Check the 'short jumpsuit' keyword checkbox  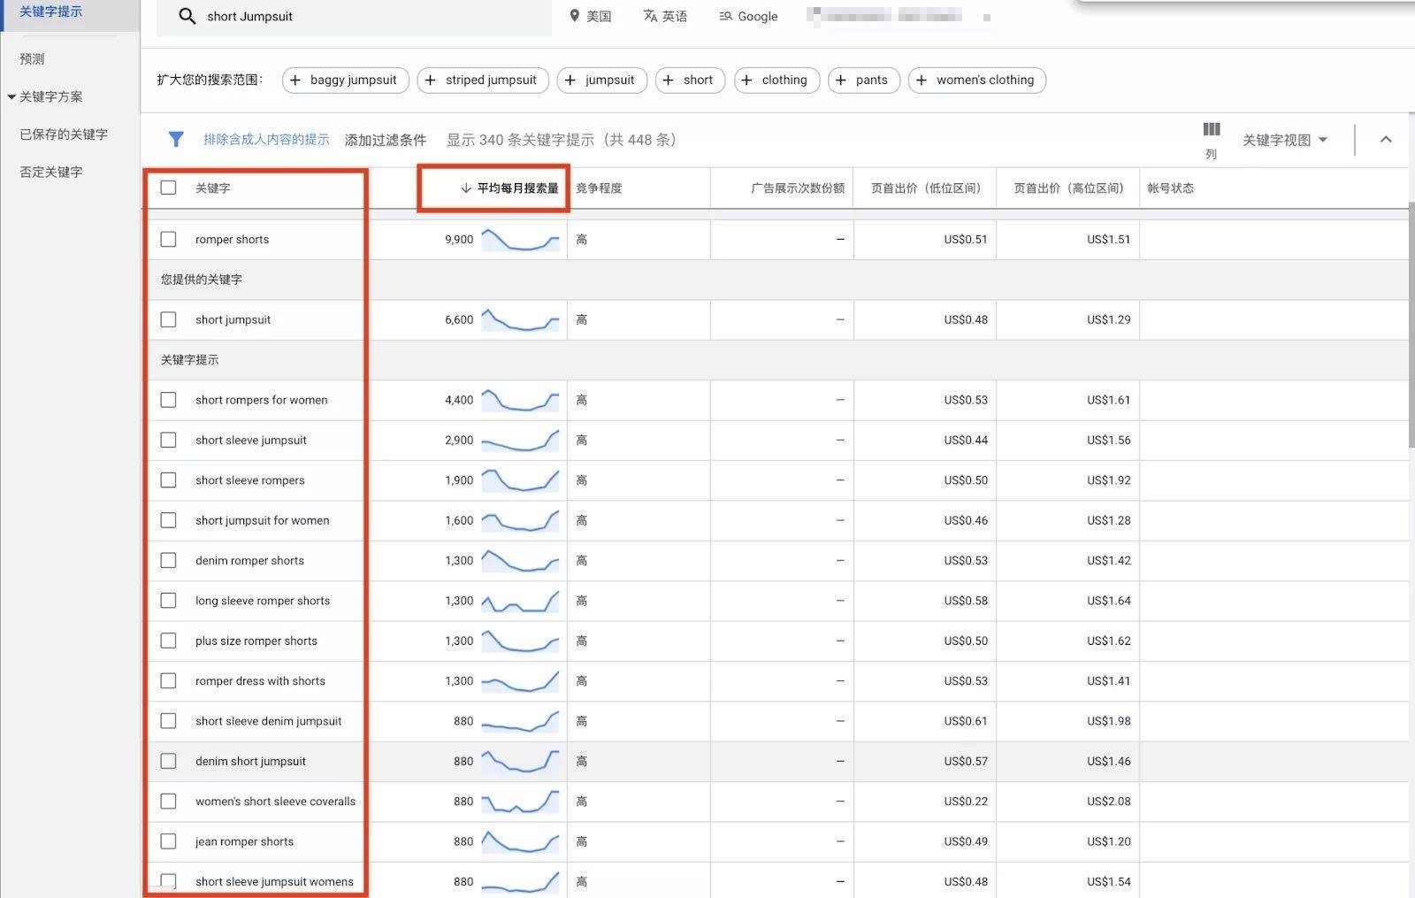point(168,319)
